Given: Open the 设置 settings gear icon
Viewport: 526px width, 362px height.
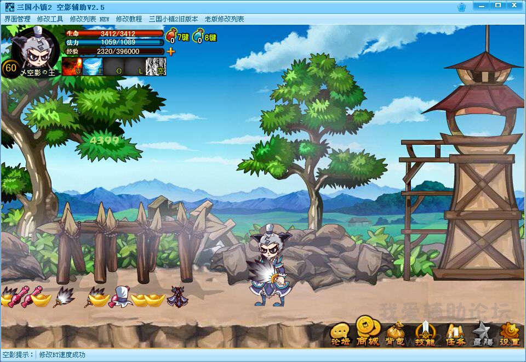Looking at the screenshot, I should tap(510, 335).
